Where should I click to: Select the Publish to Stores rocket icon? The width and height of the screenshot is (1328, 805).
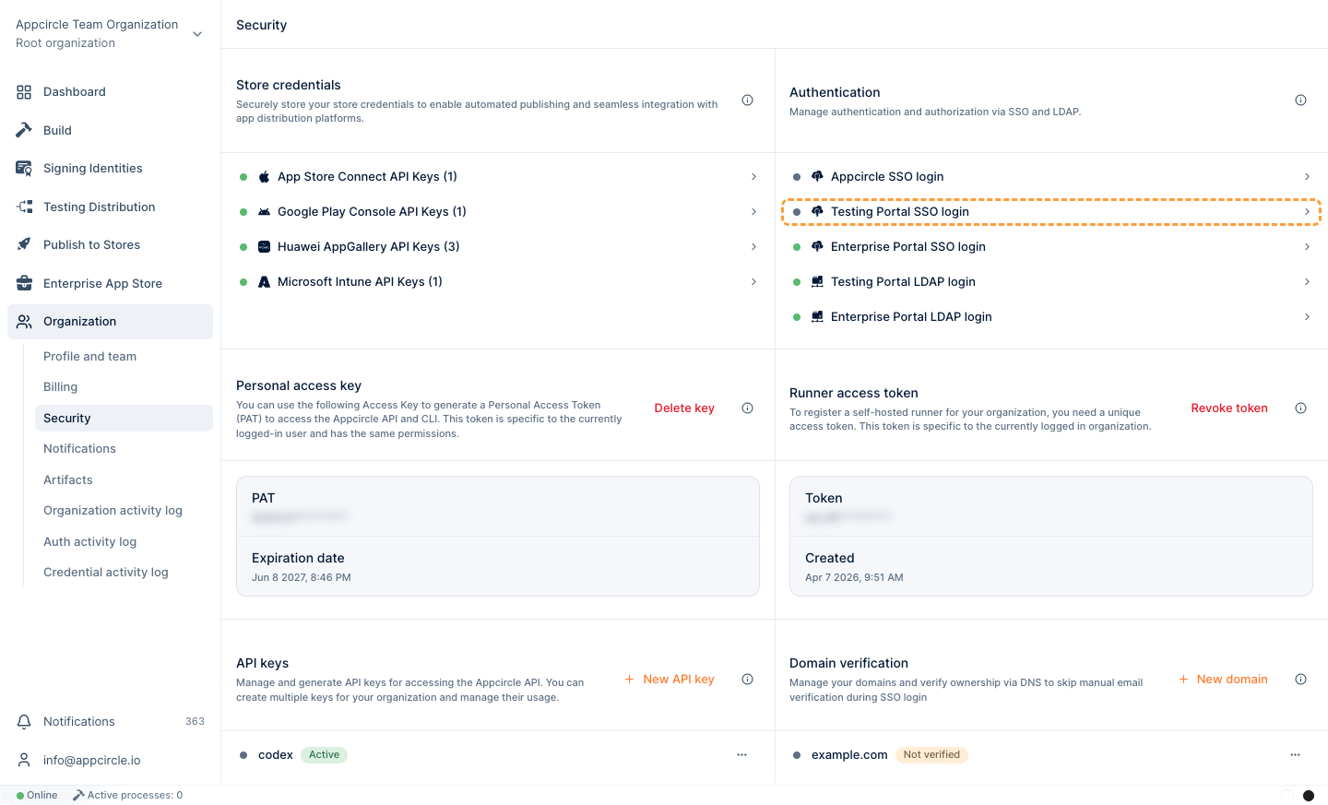[x=24, y=245]
